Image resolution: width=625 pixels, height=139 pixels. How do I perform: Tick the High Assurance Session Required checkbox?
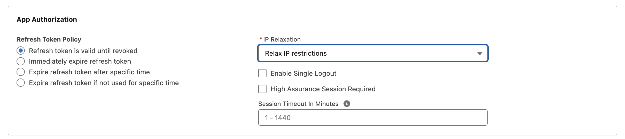tap(262, 89)
